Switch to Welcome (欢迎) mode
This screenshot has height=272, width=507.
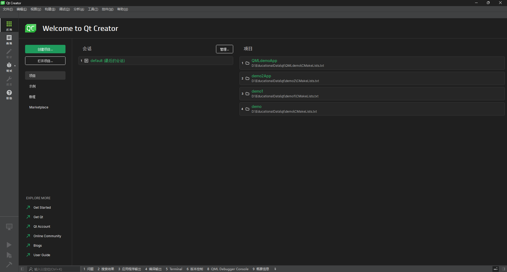[x=9, y=25]
